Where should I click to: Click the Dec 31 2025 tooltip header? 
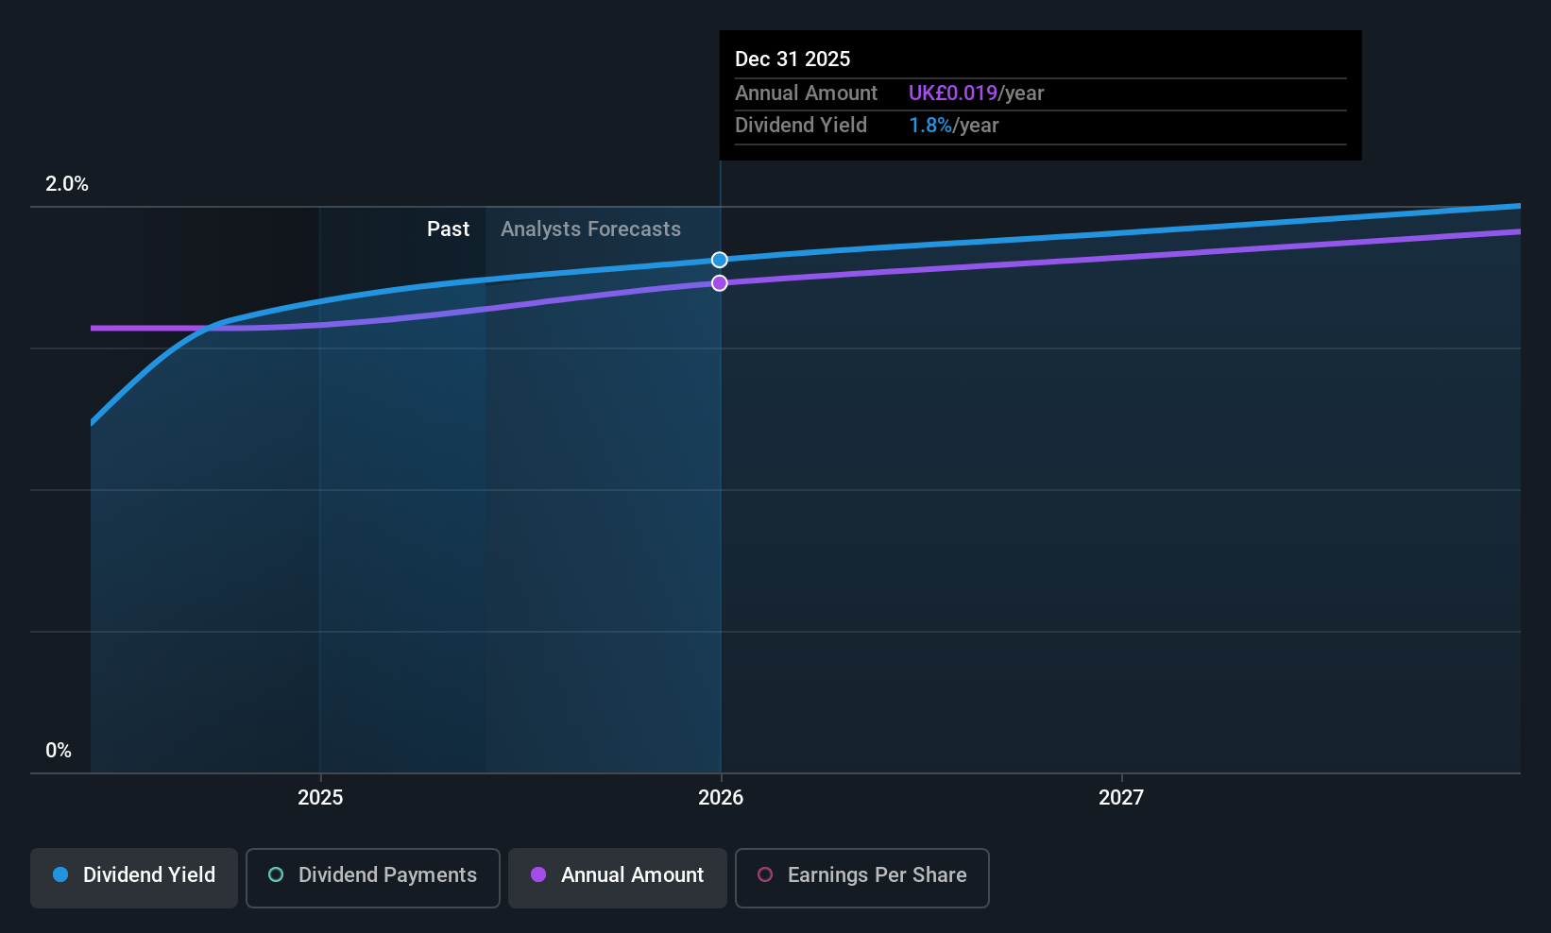click(x=793, y=59)
